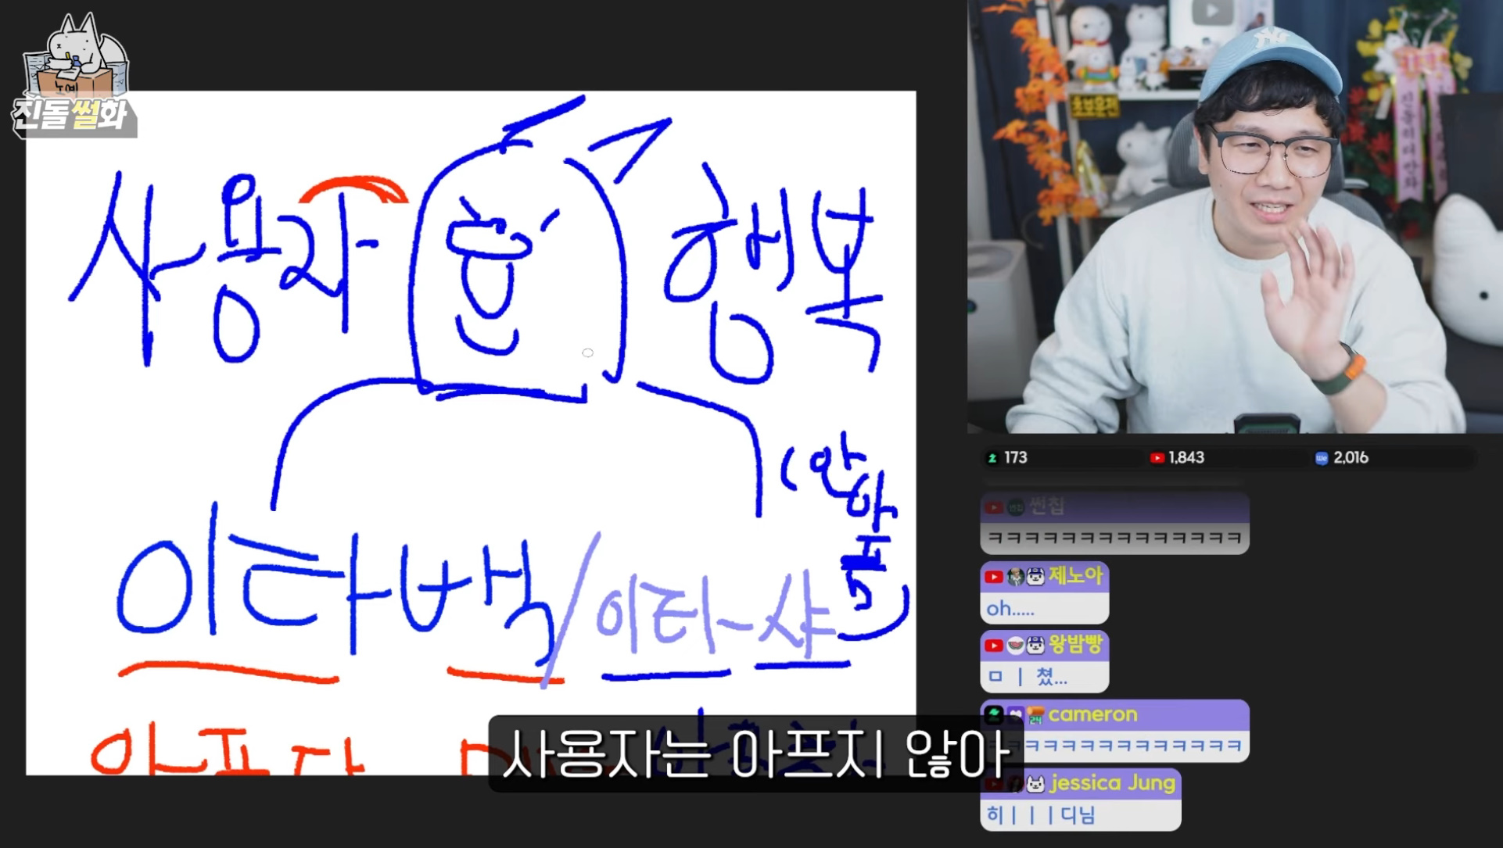Click the 1,843 YouTube viewer number

click(1186, 458)
